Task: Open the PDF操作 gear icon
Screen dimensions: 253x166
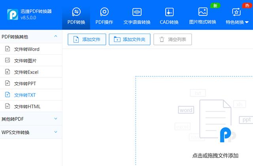Action: pyautogui.click(x=104, y=12)
